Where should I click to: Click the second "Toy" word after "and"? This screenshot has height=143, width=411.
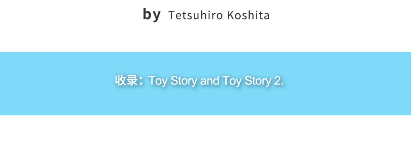(x=232, y=81)
